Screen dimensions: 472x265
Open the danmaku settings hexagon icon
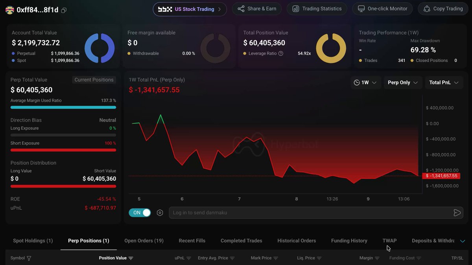point(160,213)
